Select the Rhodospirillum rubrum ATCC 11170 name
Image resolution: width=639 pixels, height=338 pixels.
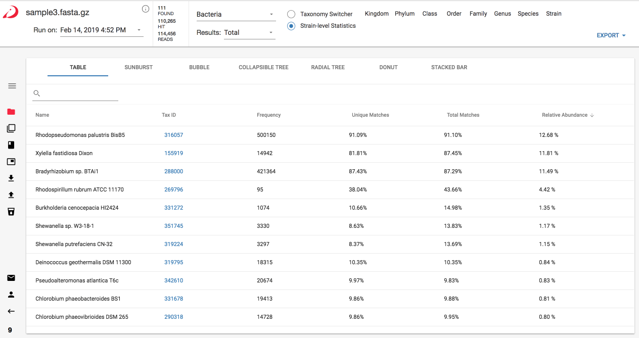tap(79, 189)
